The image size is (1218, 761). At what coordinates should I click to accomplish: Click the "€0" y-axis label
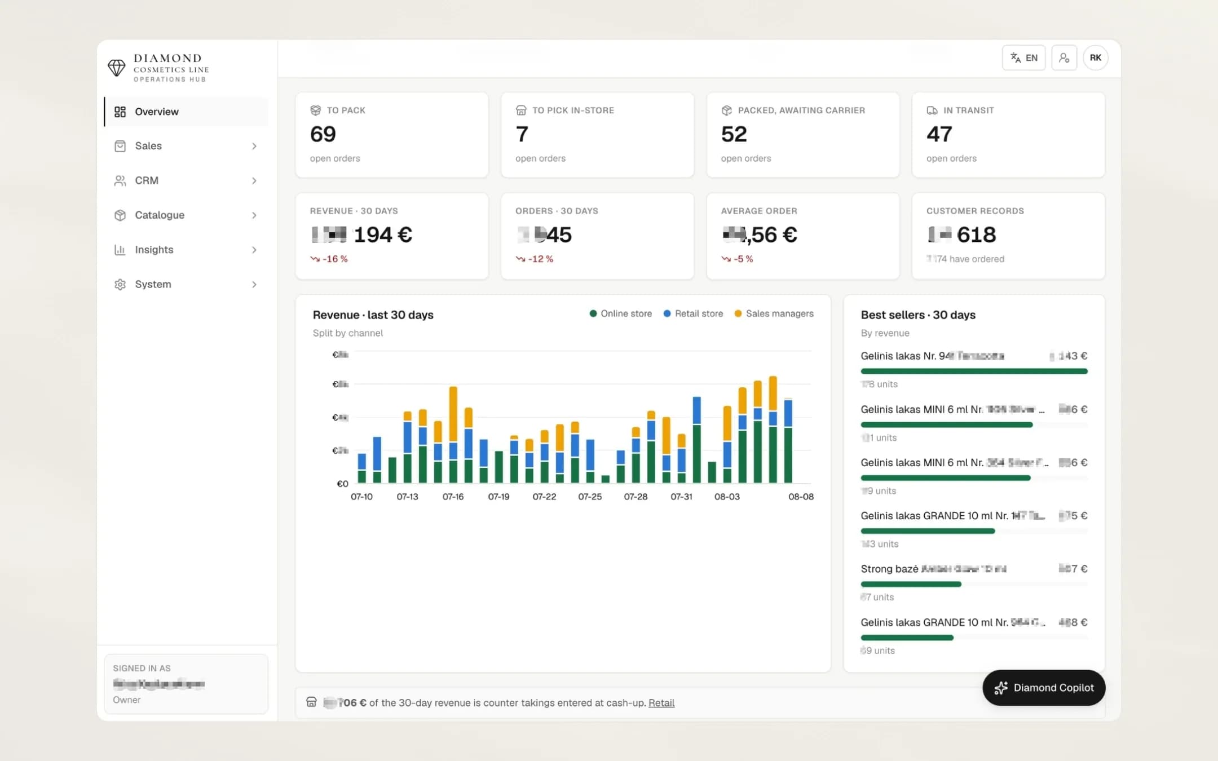click(342, 484)
